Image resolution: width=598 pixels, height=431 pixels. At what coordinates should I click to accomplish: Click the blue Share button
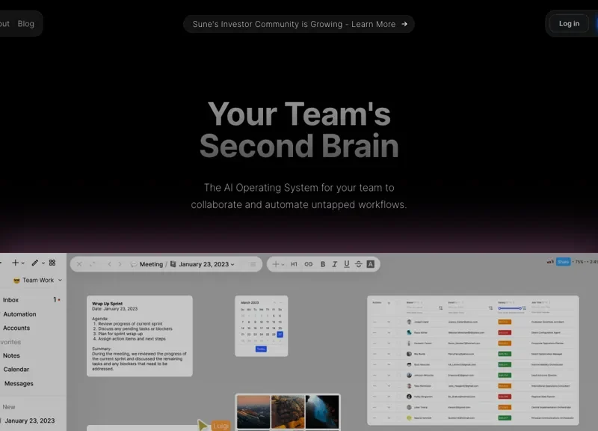pyautogui.click(x=563, y=262)
